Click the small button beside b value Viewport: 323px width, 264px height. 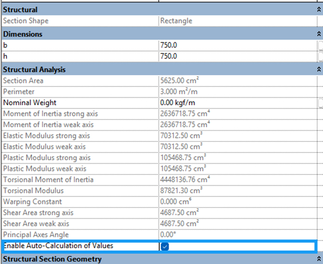(x=320, y=45)
